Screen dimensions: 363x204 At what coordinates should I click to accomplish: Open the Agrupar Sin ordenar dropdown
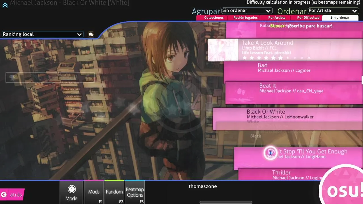pyautogui.click(x=247, y=11)
